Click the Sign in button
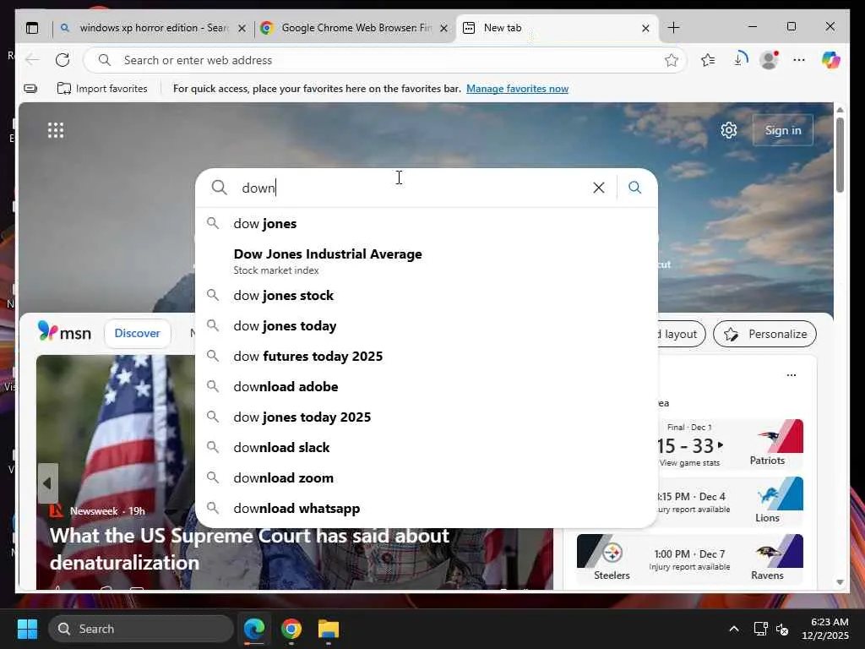The image size is (865, 649). [783, 130]
